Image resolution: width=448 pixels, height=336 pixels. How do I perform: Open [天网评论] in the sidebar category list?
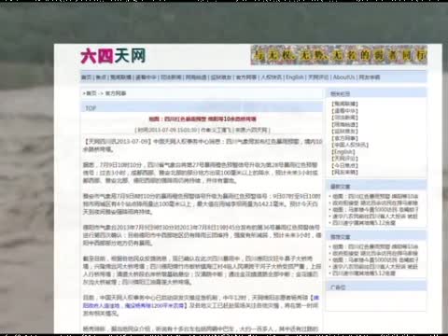pyautogui.click(x=344, y=159)
